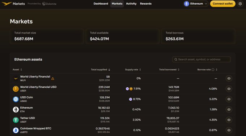Open the settings gear icon
Image resolution: width=246 pixels, height=136 pixels.
(240, 4)
